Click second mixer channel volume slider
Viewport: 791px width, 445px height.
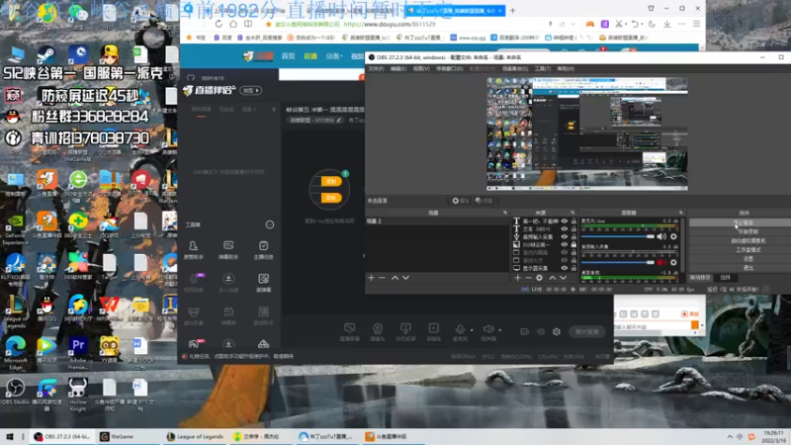pos(618,262)
